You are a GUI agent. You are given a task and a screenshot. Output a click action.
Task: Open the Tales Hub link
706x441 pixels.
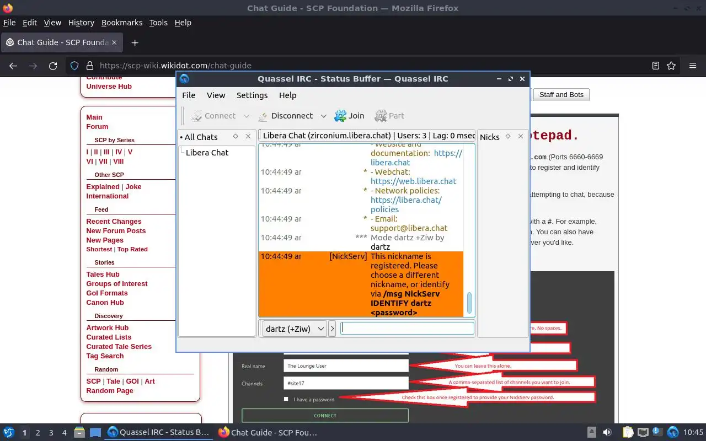coord(103,274)
